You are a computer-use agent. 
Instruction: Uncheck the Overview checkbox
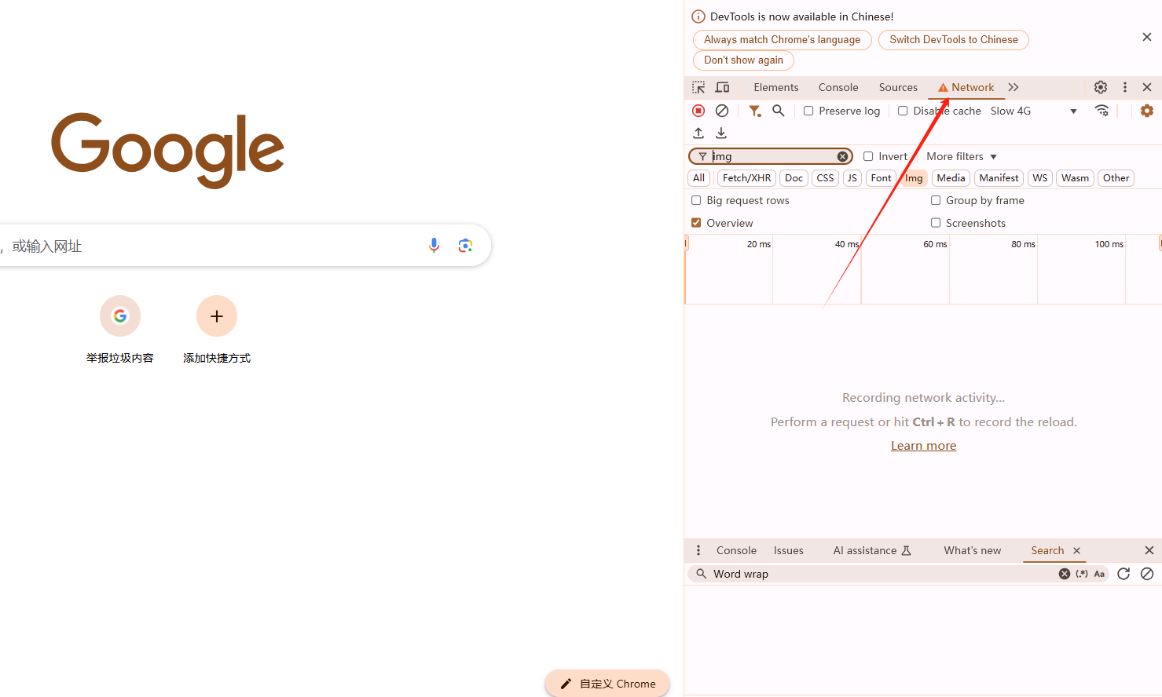696,223
